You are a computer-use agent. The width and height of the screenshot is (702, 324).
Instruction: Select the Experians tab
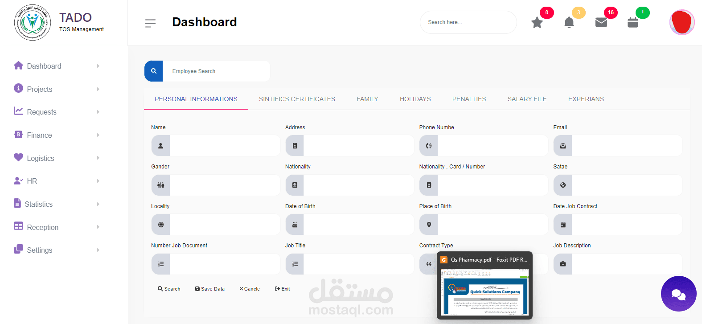586,99
